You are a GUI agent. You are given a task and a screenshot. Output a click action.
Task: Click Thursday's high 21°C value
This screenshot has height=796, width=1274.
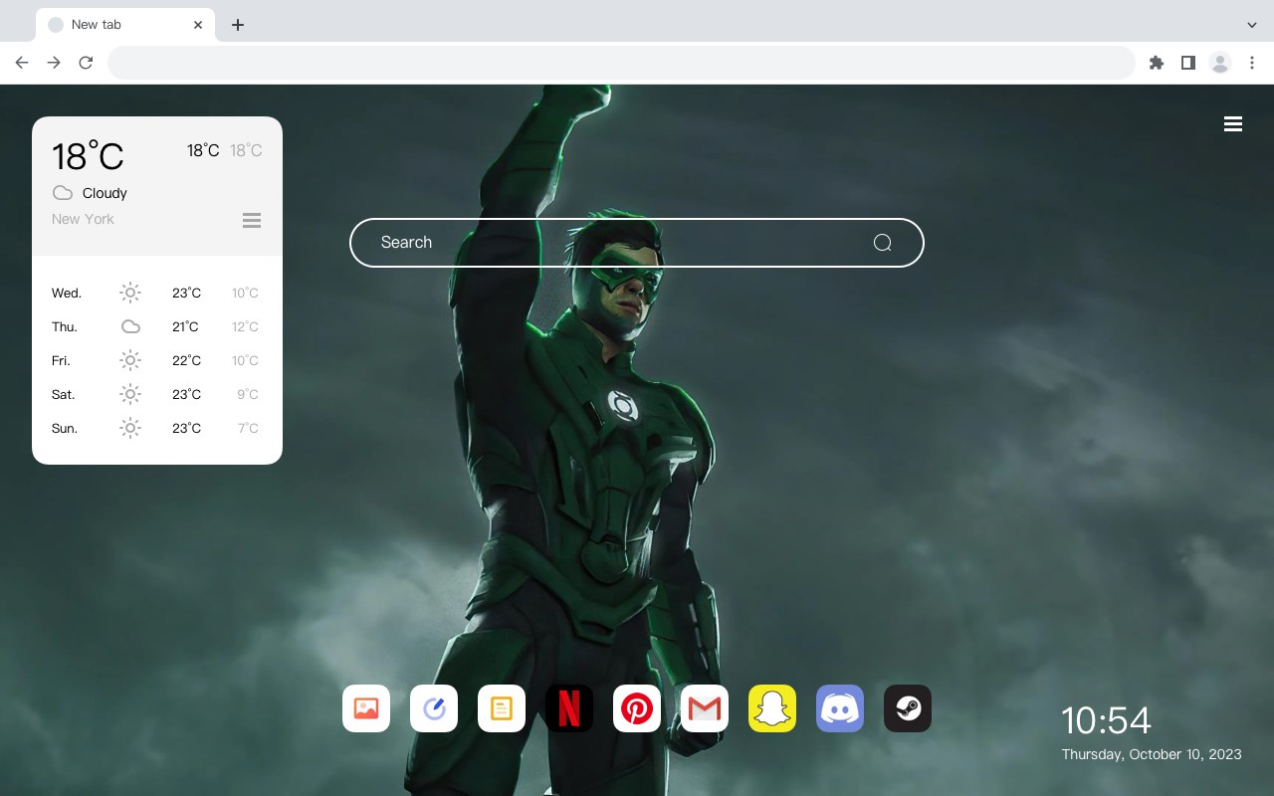click(185, 326)
